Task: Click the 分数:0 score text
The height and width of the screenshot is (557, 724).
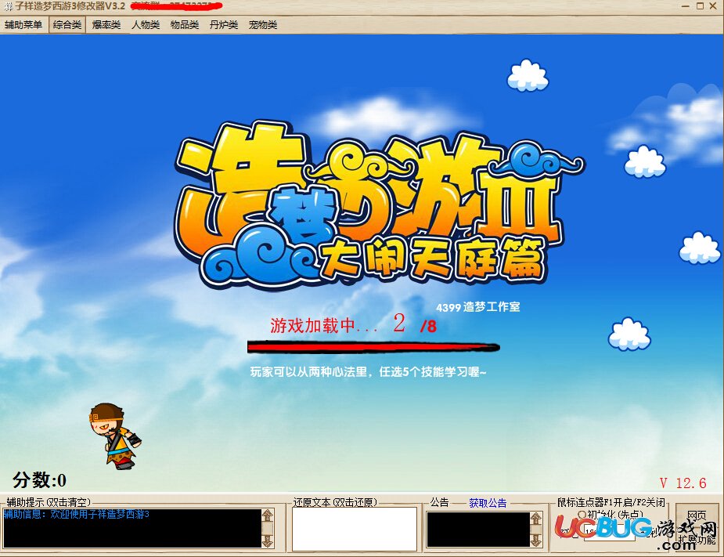Action: pyautogui.click(x=39, y=479)
